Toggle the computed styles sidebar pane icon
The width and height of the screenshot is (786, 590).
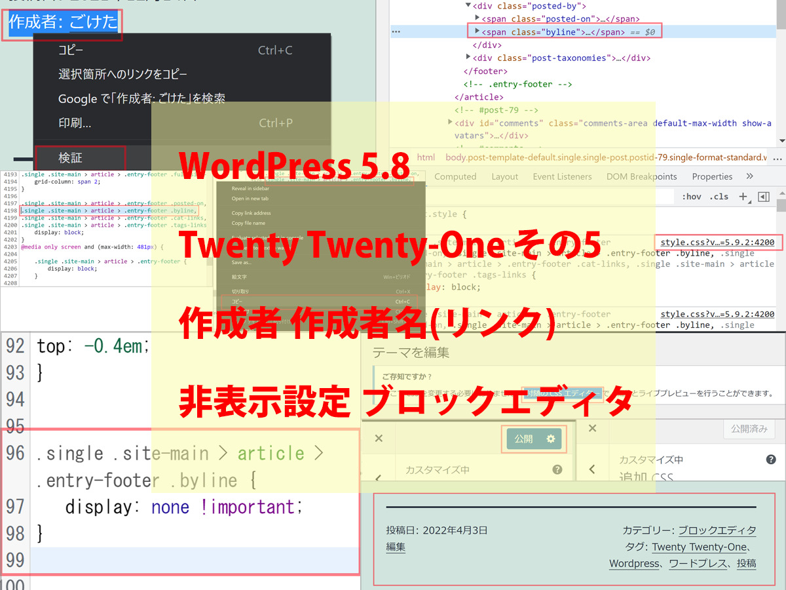click(x=763, y=197)
